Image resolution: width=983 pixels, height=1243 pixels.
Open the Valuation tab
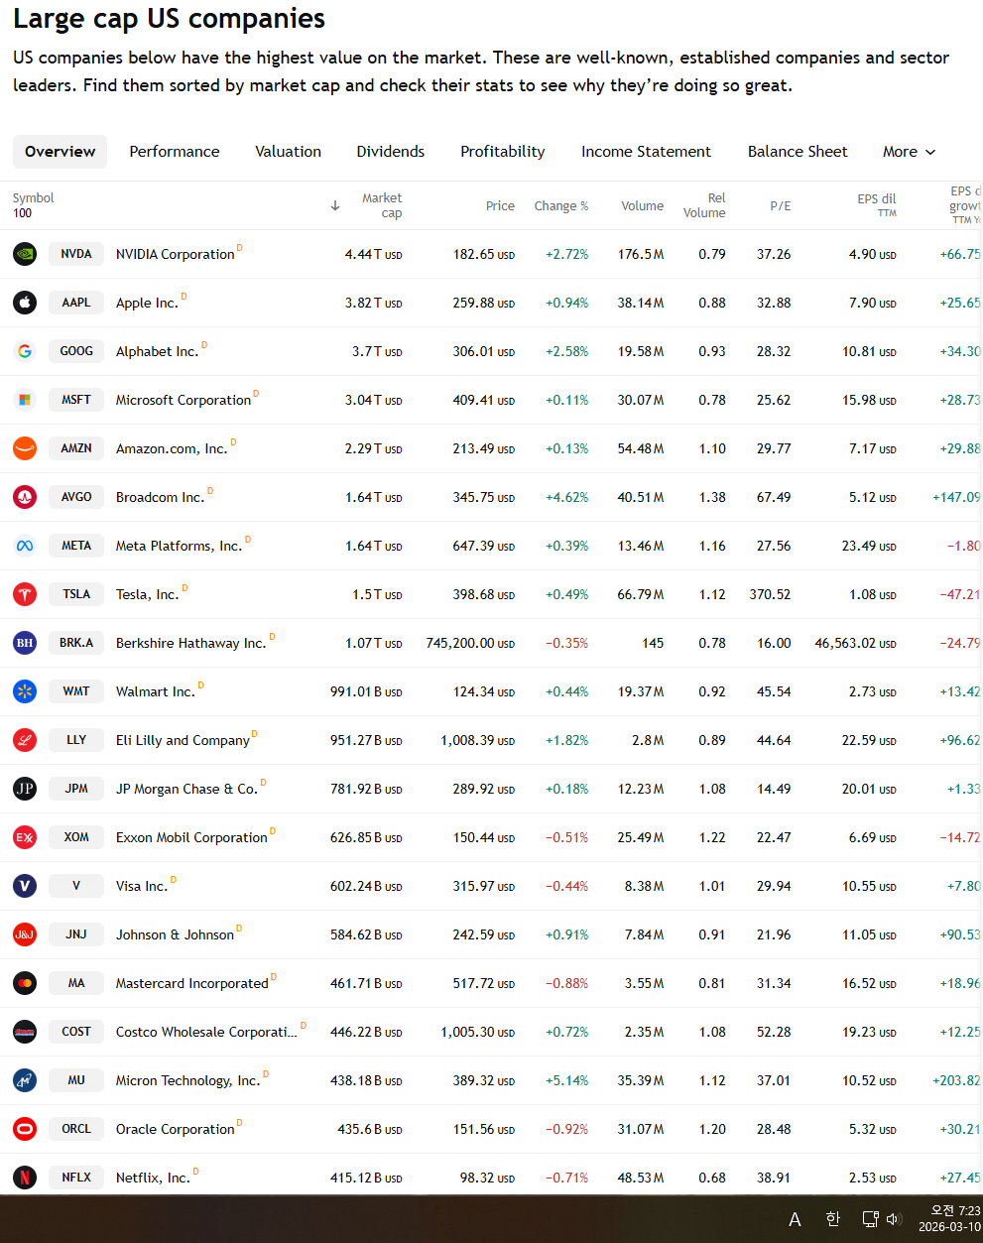pyautogui.click(x=289, y=152)
